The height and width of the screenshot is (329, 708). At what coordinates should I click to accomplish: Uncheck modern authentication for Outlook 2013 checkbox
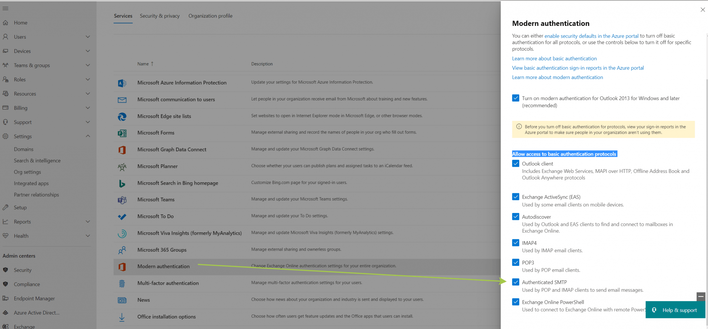point(515,98)
